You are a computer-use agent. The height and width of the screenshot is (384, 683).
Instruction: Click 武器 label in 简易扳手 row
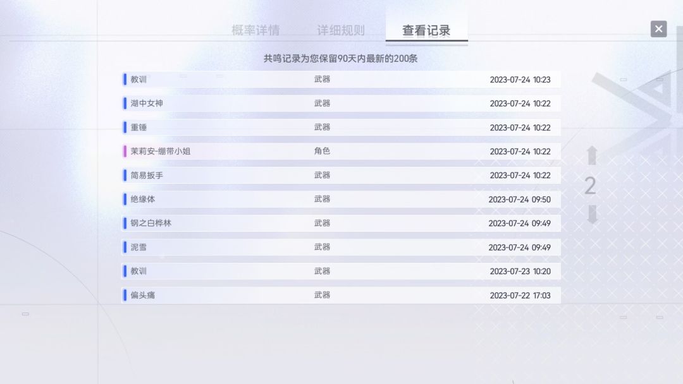[x=322, y=175]
